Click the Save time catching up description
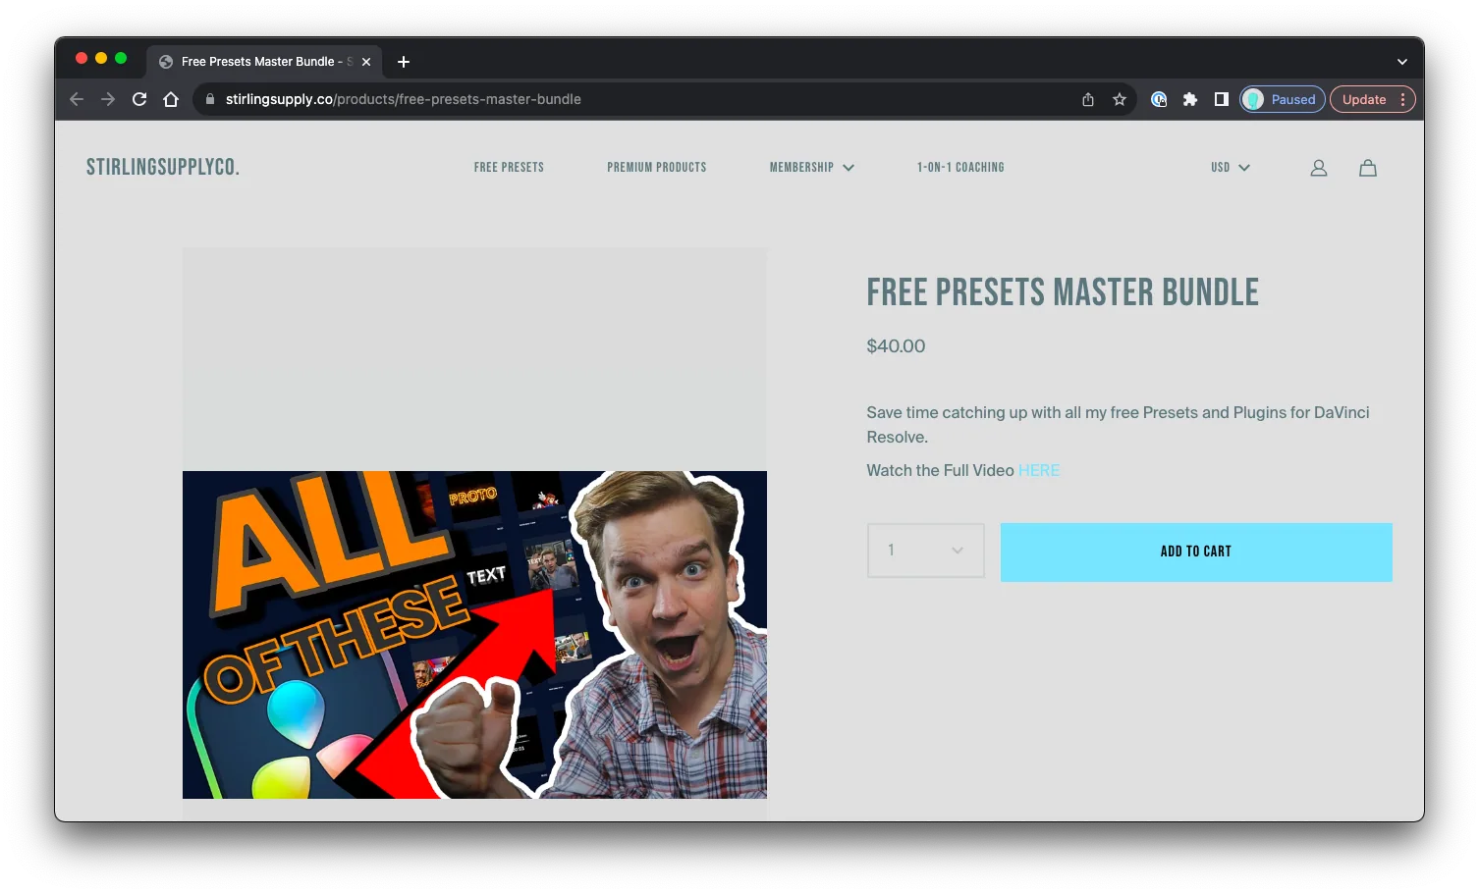 tap(1118, 425)
